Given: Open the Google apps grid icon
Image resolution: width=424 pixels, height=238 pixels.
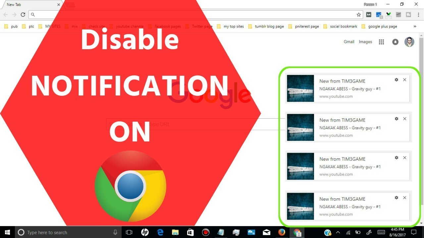Looking at the screenshot, I should (381, 42).
